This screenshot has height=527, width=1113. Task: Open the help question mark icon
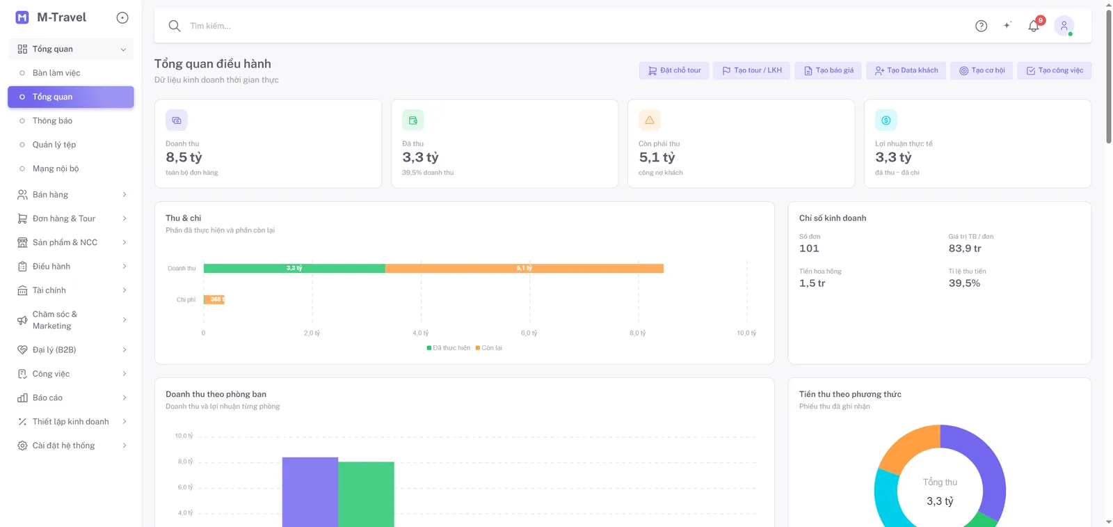[981, 26]
